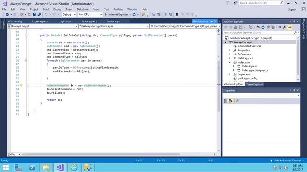Click the Navigate Backward toolbar icon
This screenshot has width=307, height=172.
tap(7, 15)
